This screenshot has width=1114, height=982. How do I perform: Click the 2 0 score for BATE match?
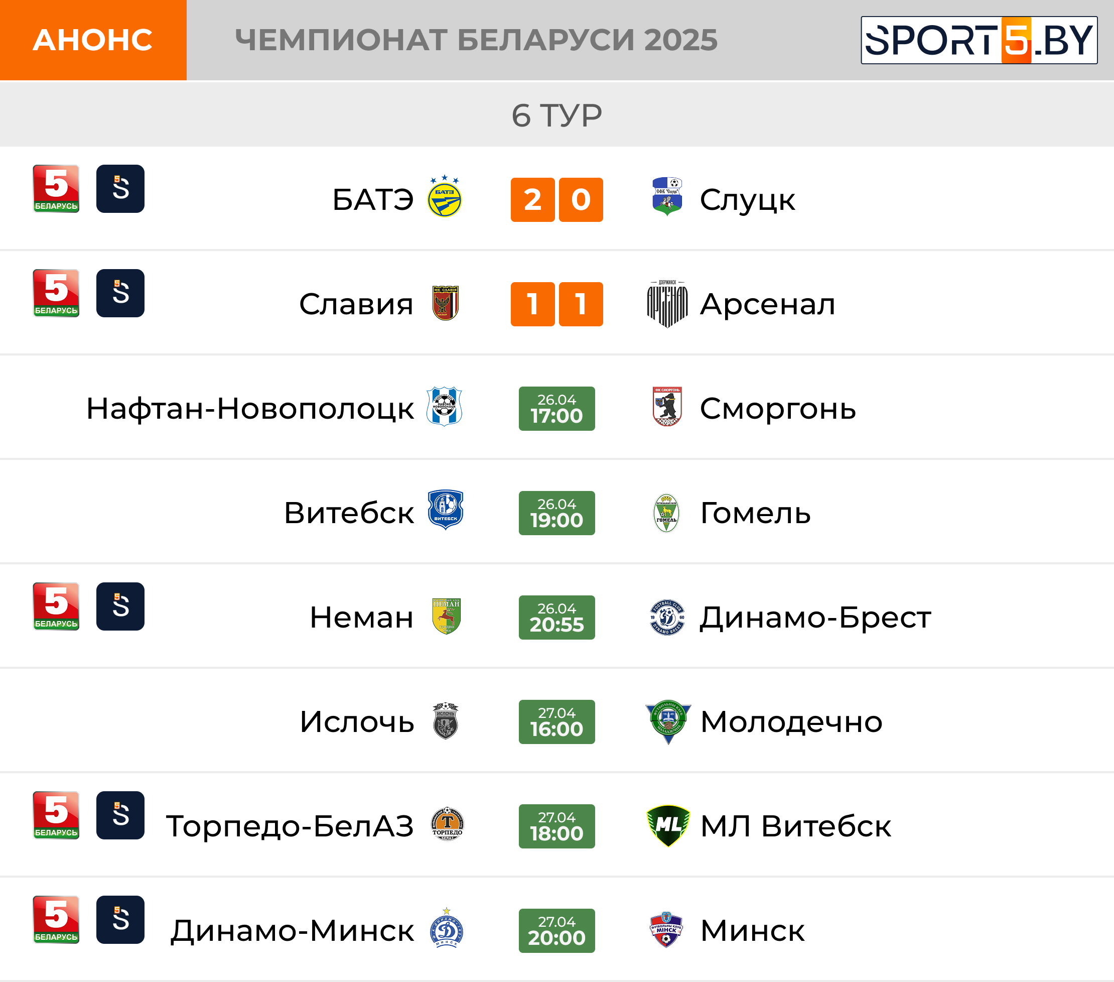[557, 199]
